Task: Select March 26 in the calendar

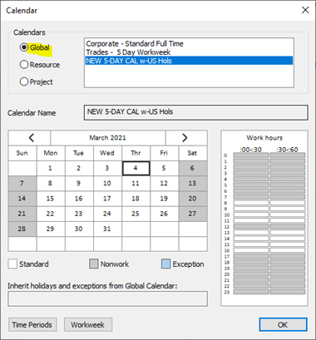Action: pos(165,214)
